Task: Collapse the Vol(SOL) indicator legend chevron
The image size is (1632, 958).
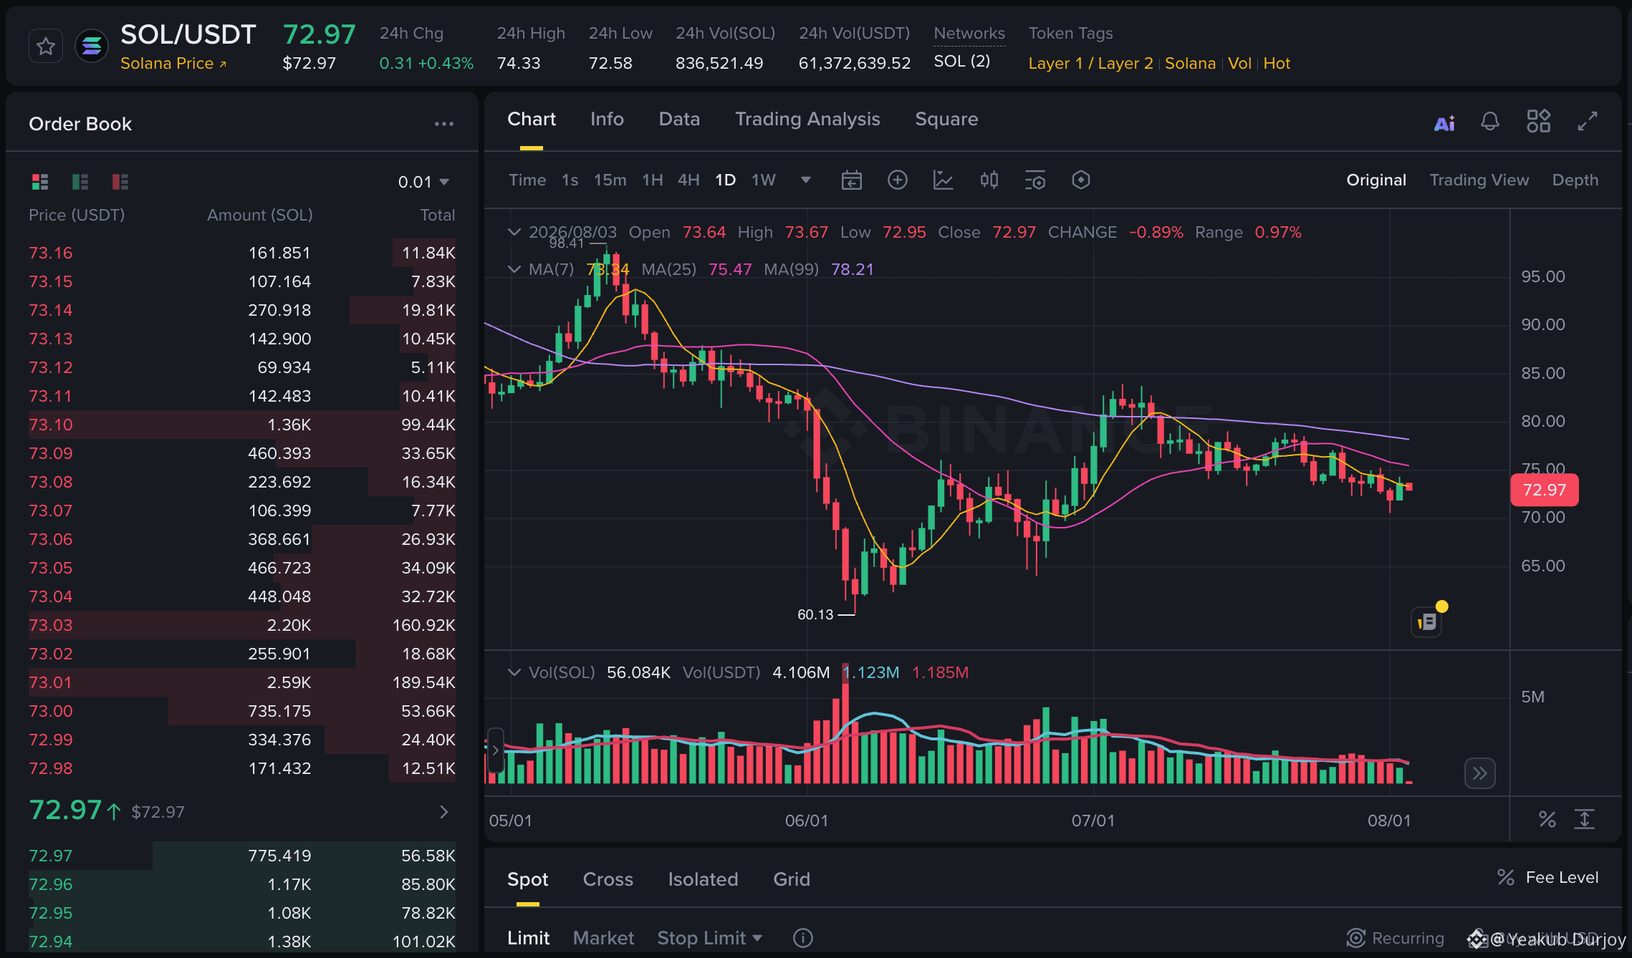Action: 514,672
